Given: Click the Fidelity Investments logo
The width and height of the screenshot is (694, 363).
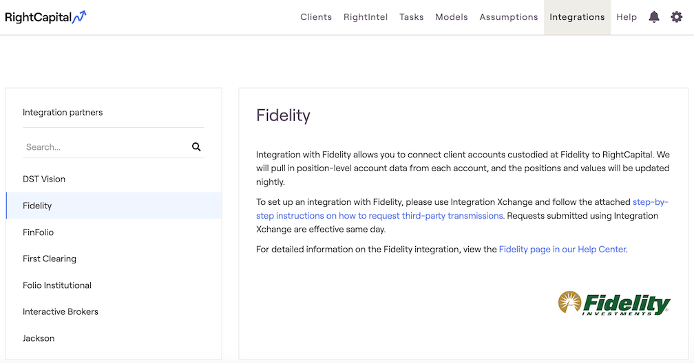Looking at the screenshot, I should click(x=614, y=303).
